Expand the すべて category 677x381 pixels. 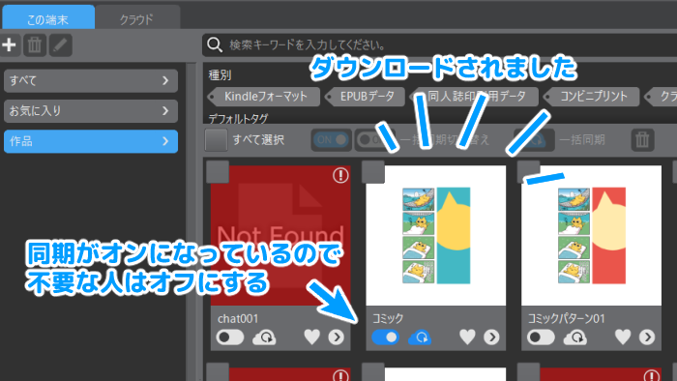91,80
